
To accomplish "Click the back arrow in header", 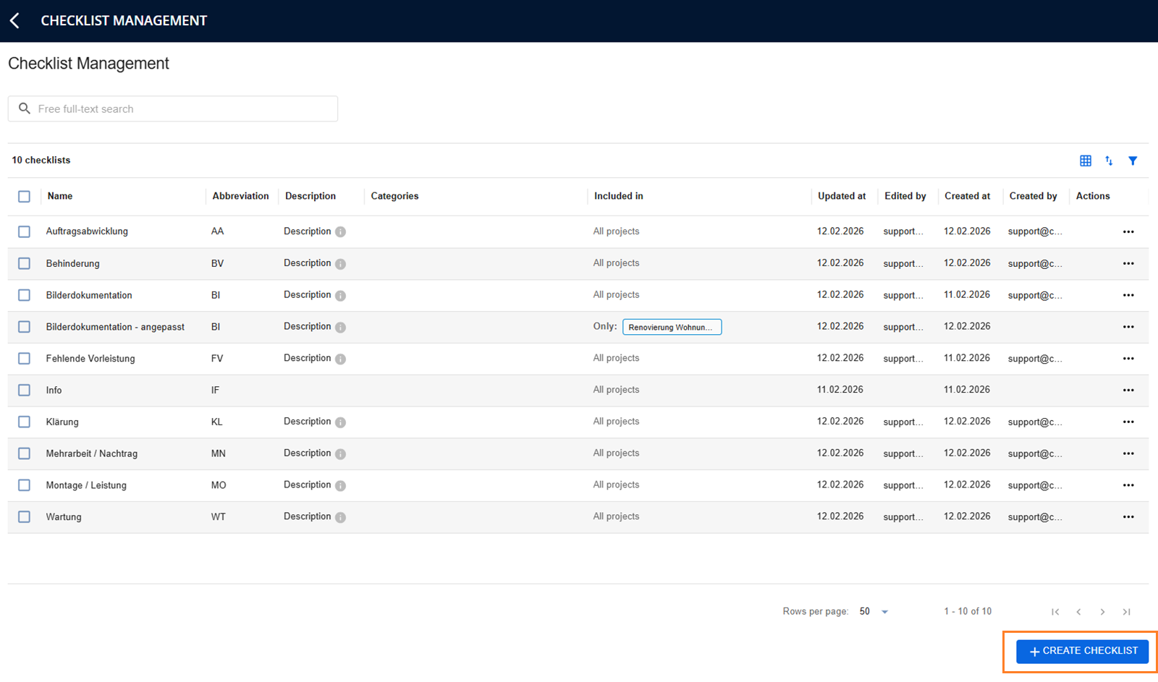I will [x=14, y=21].
